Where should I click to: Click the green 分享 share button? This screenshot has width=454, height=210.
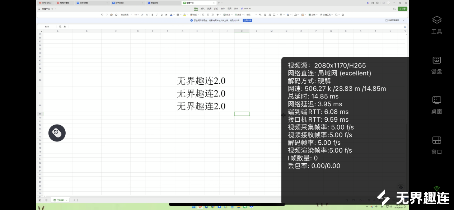click(x=402, y=9)
